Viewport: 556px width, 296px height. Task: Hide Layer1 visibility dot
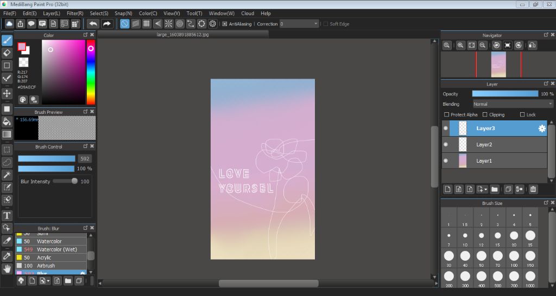(446, 161)
